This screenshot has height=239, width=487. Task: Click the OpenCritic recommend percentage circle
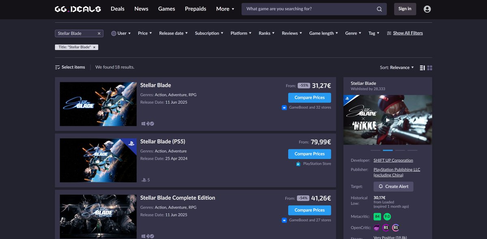[x=396, y=228]
